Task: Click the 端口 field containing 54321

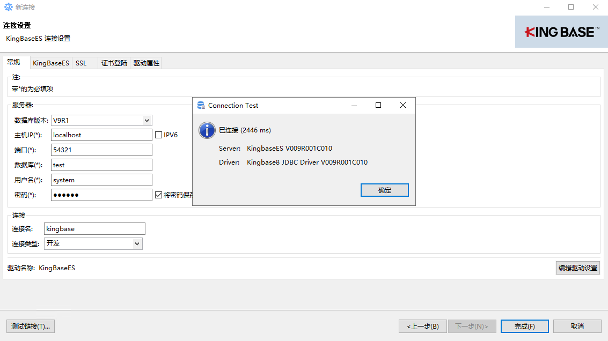Action: [101, 150]
